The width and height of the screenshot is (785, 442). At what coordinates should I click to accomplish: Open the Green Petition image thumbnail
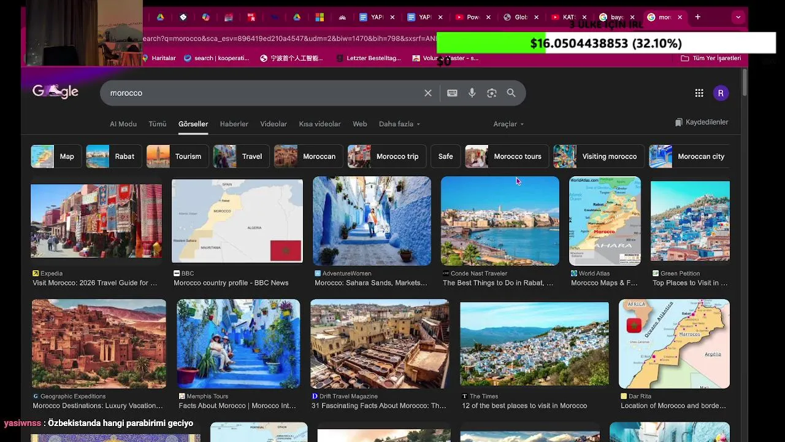click(x=690, y=221)
